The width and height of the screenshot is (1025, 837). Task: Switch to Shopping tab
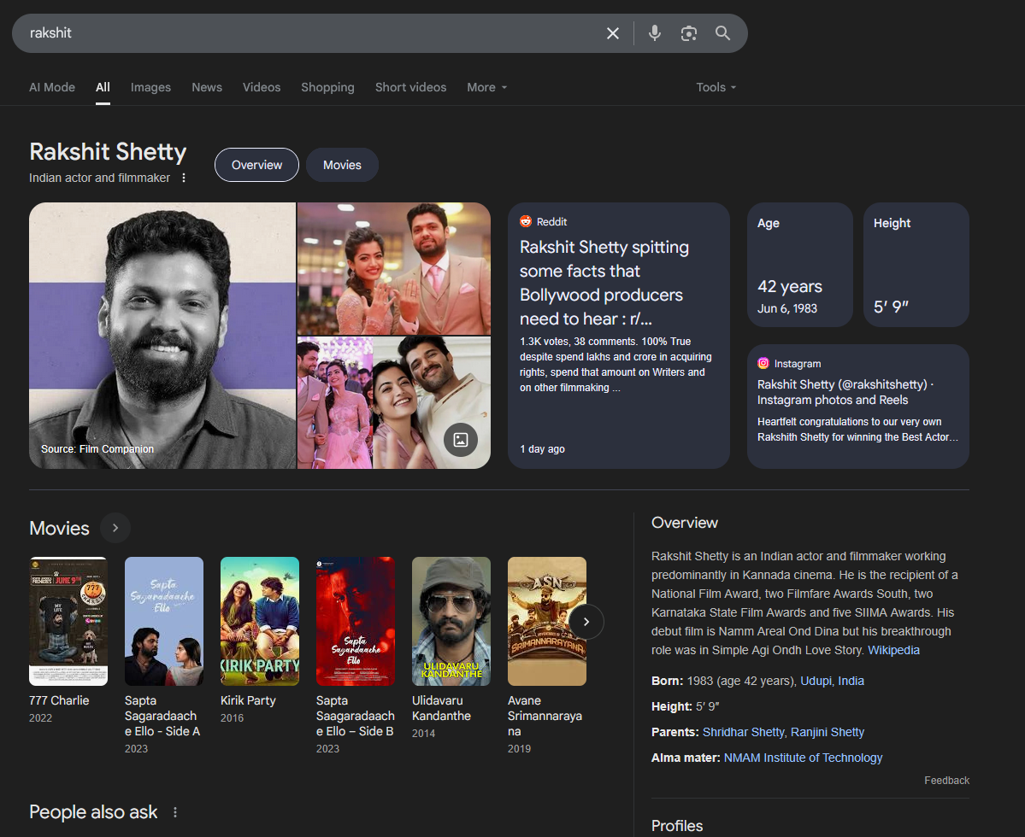(327, 87)
